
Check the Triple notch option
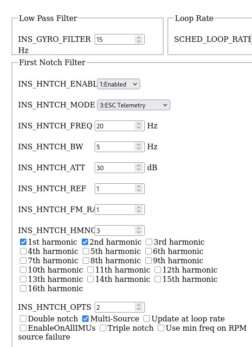point(103,328)
